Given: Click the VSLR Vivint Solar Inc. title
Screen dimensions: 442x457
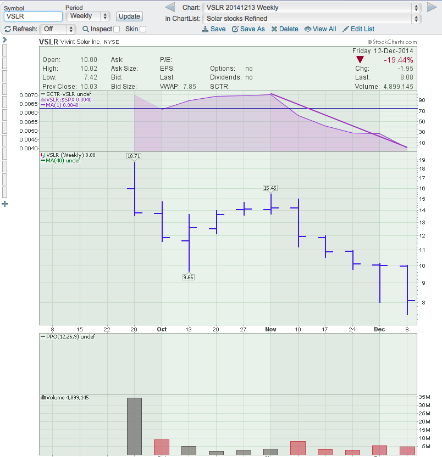Looking at the screenshot, I should pos(79,42).
